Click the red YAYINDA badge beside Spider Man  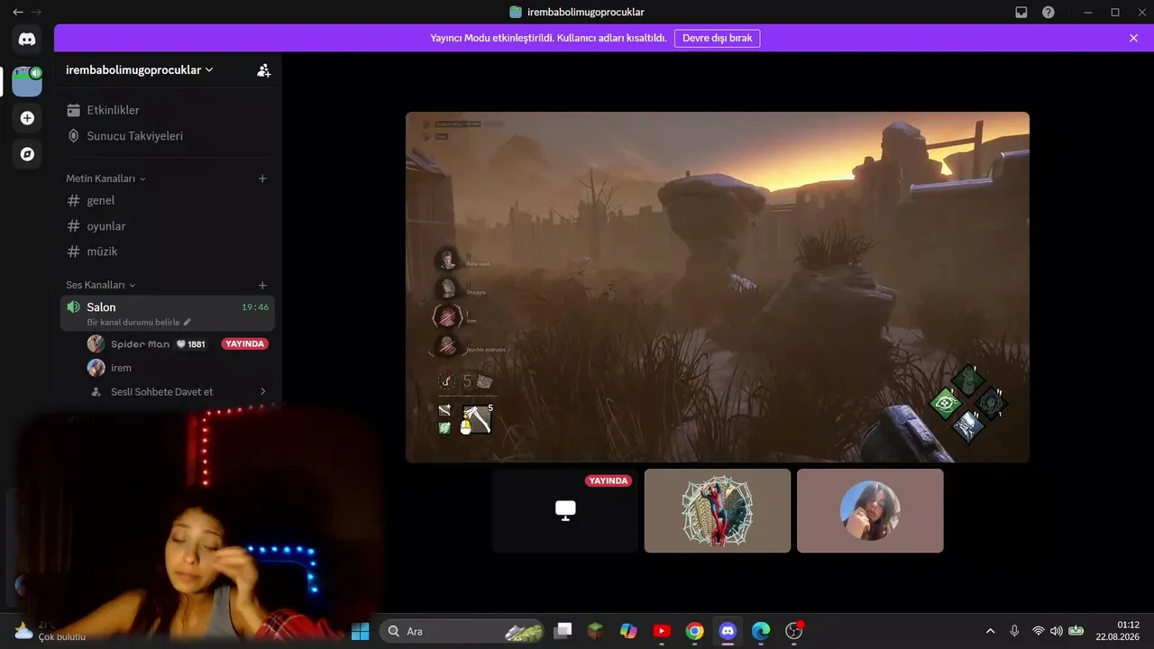coord(245,344)
